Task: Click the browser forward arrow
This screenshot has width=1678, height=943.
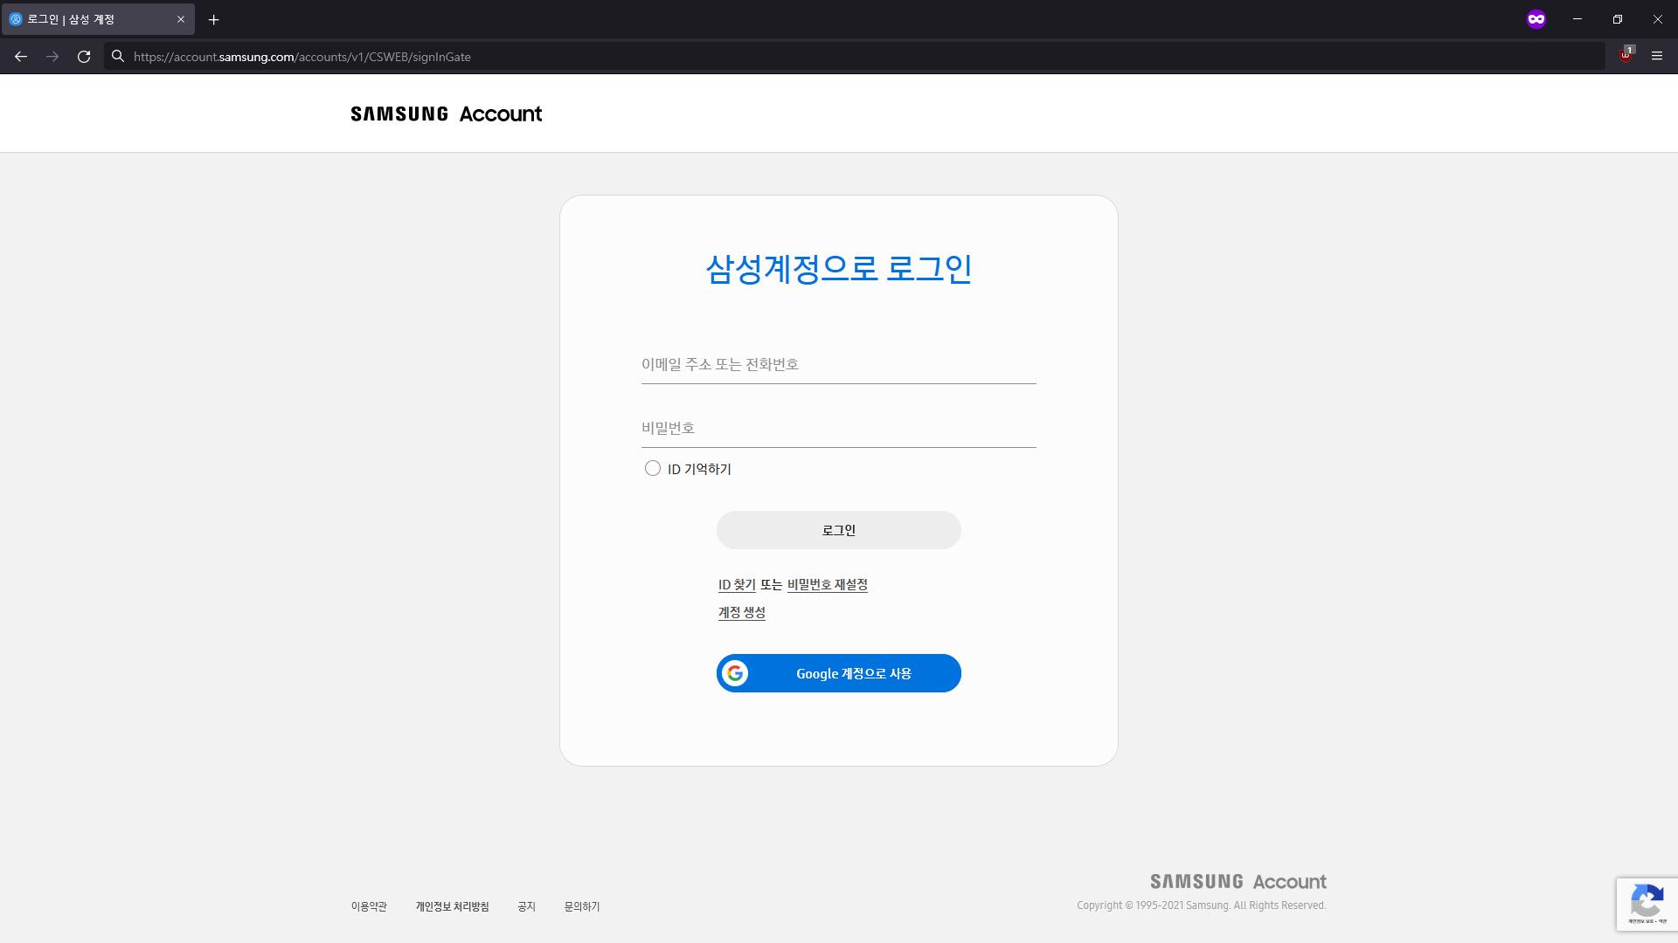Action: click(52, 57)
